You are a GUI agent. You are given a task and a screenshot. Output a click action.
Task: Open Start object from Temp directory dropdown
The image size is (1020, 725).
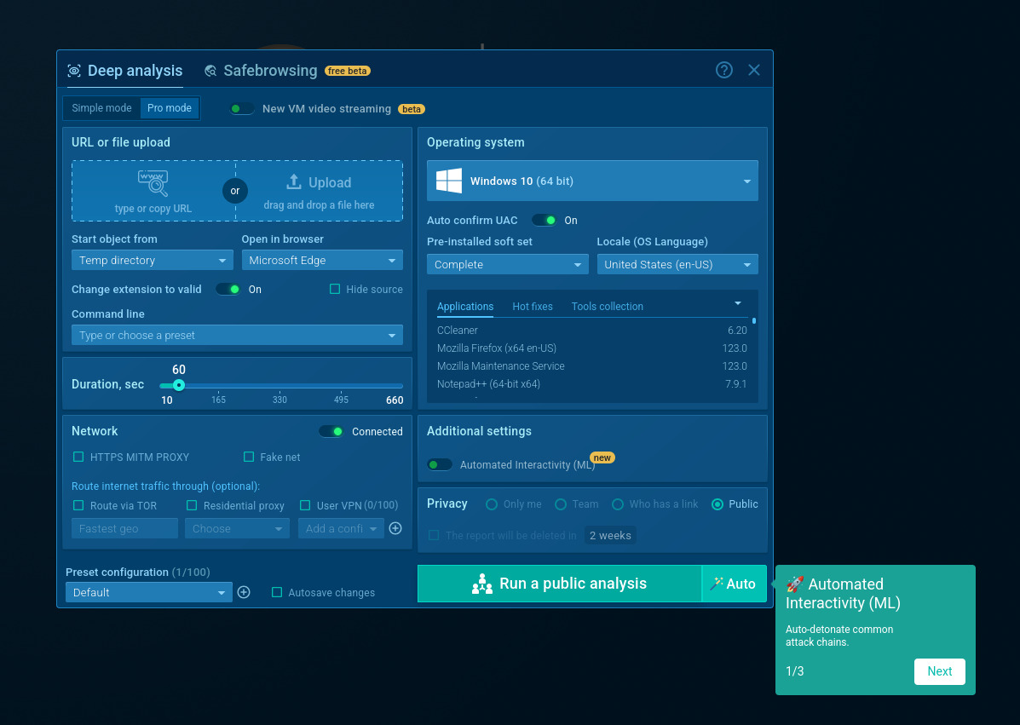point(153,260)
